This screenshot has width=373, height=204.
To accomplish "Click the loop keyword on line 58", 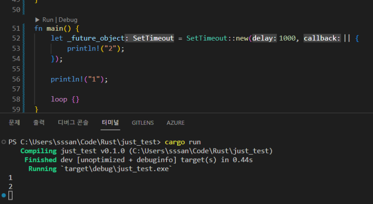I will (x=59, y=99).
